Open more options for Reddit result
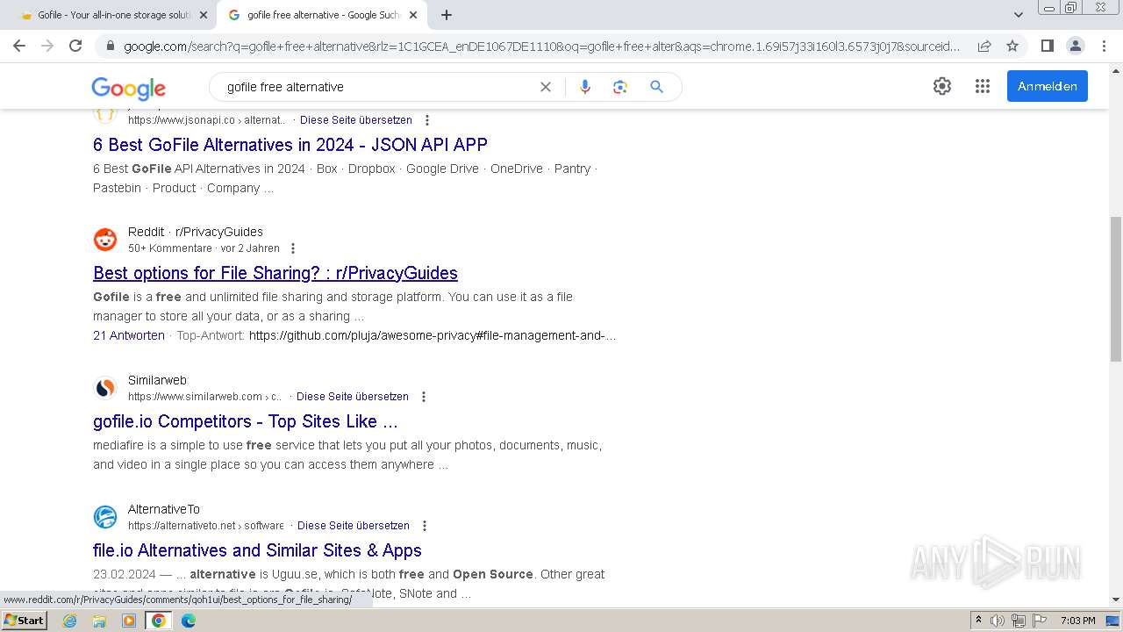Screen dimensions: 1123x632 293,248
